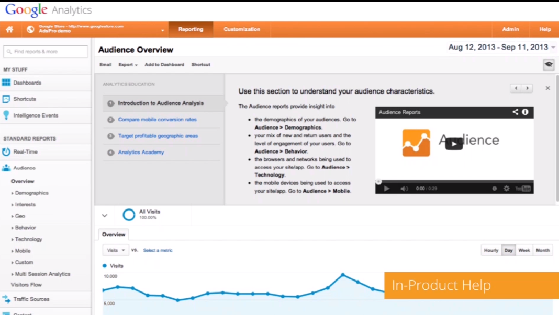559x315 pixels.
Task: Open the Export dropdown menu
Action: pyautogui.click(x=128, y=65)
